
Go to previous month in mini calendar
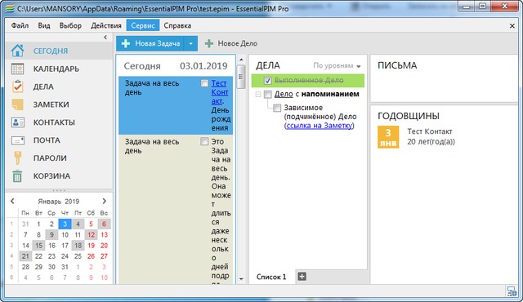12,201
